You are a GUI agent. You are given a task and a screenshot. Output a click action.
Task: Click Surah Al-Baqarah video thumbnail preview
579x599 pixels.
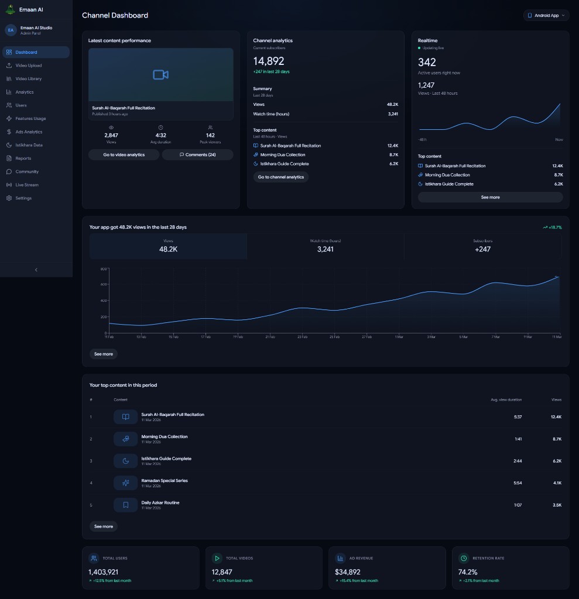coord(160,75)
